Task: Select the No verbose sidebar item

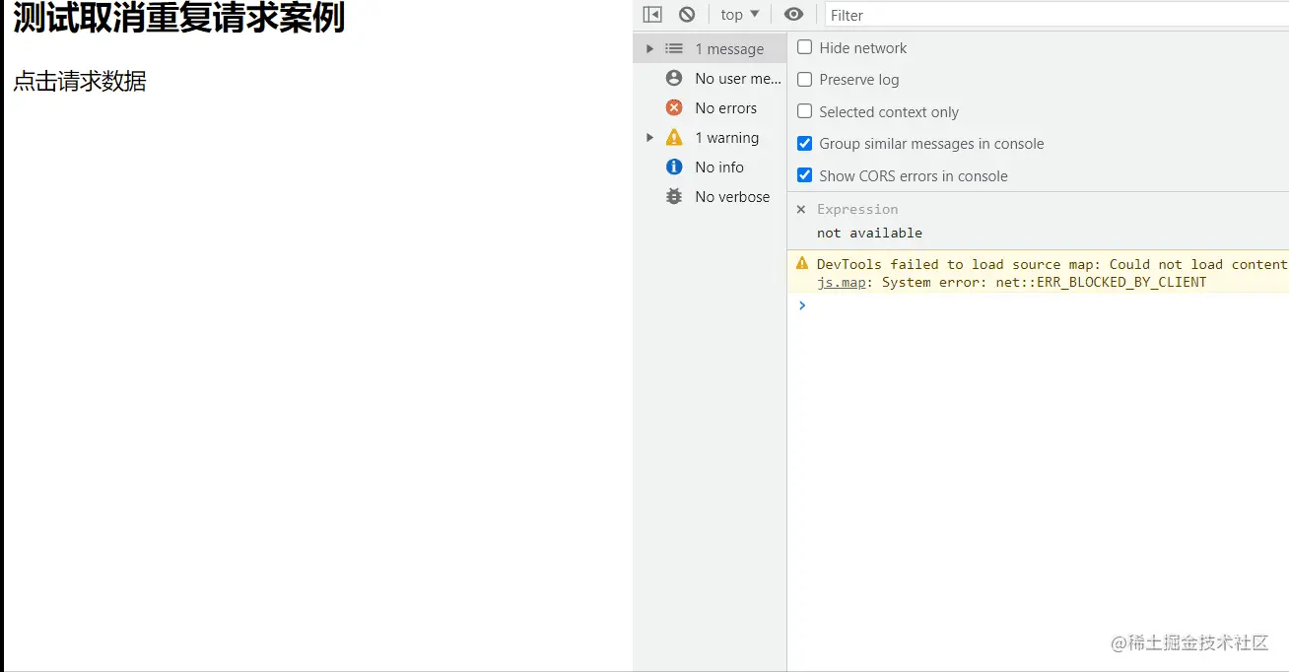Action: pos(710,197)
